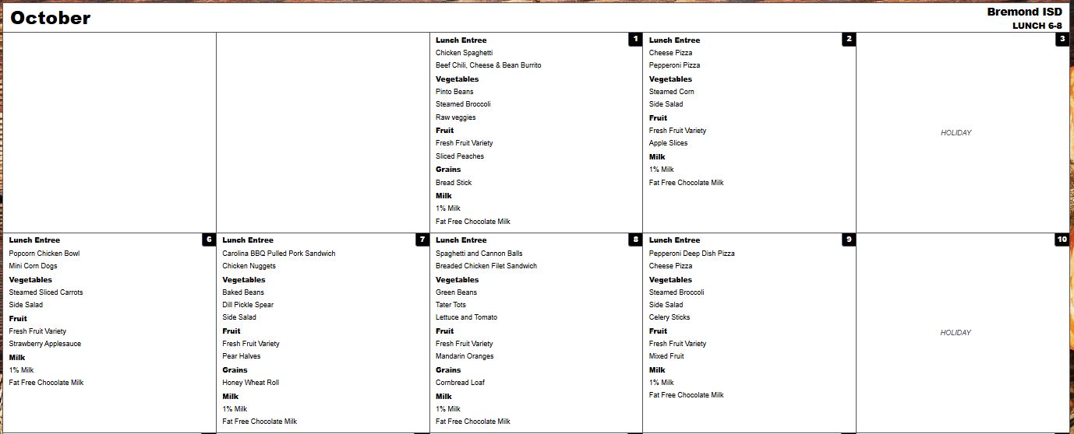This screenshot has width=1074, height=434.
Task: Click the Bremond ISD title
Action: [1024, 12]
